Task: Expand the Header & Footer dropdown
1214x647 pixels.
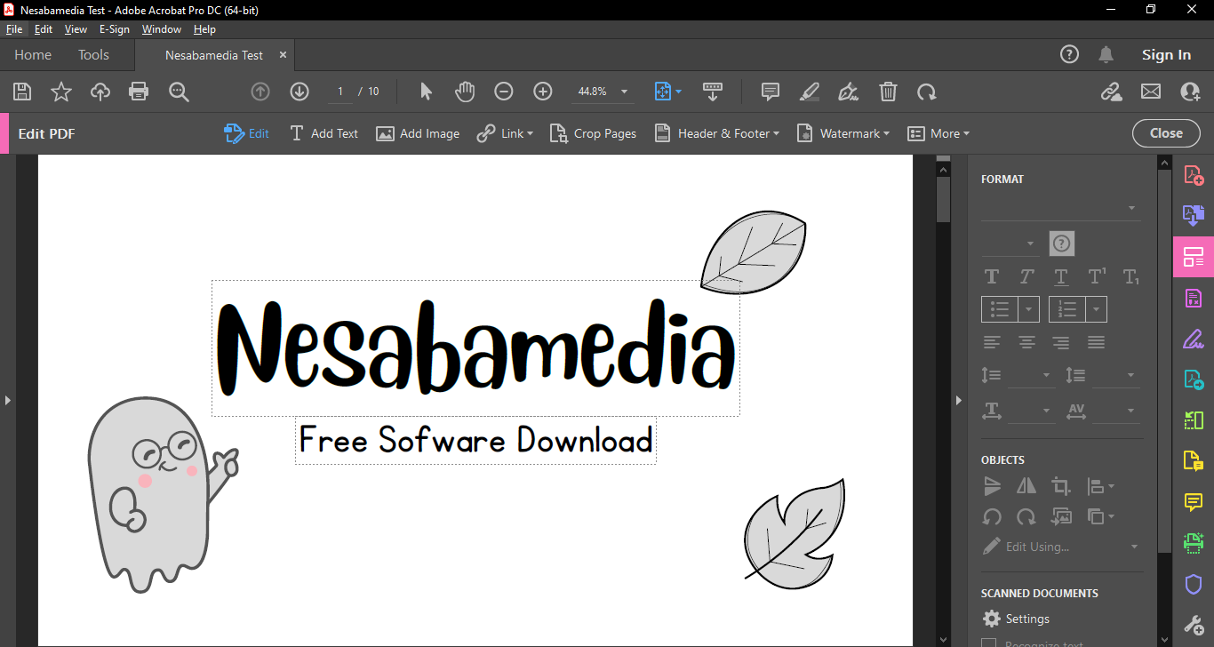Action: click(x=717, y=133)
